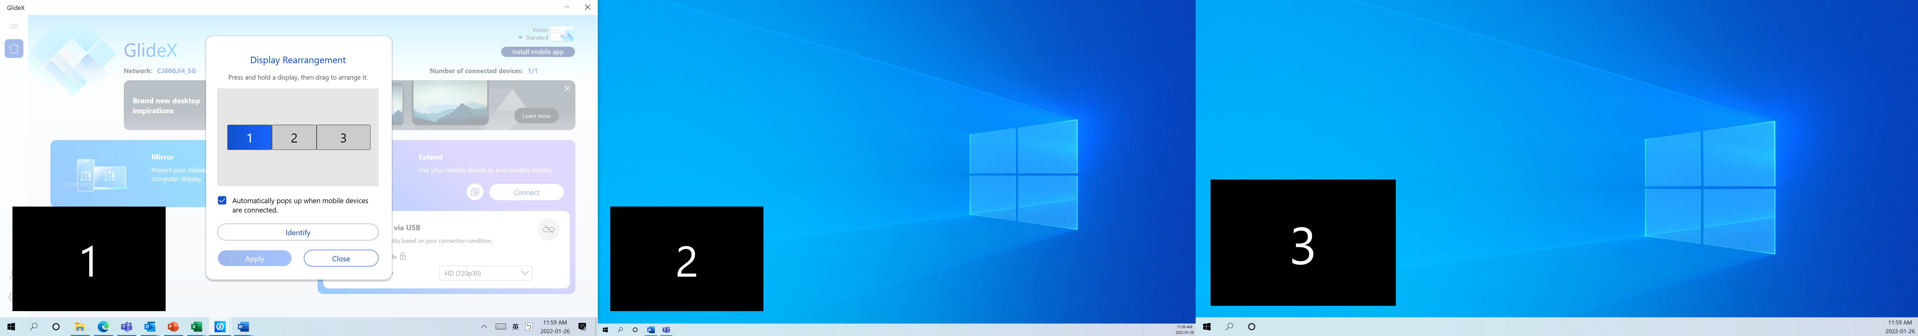Open Teams on display 2 taskbar
The width and height of the screenshot is (1918, 336).
click(x=666, y=330)
